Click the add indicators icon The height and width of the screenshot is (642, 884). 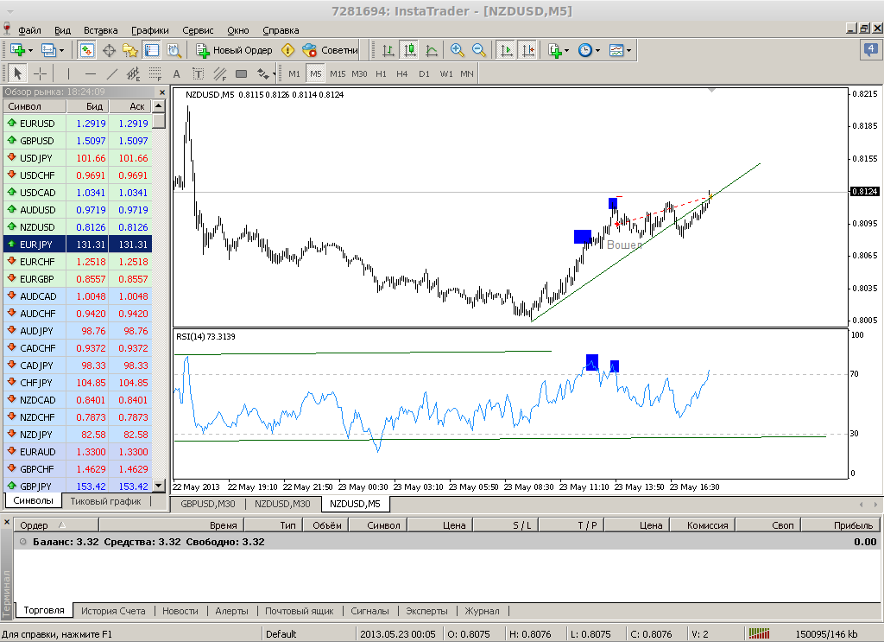555,50
